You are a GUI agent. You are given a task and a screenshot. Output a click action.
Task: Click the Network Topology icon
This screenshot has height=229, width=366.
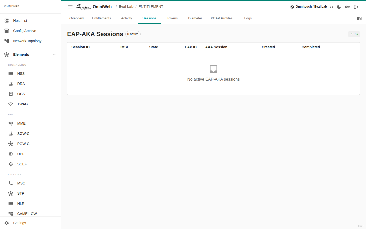7,41
